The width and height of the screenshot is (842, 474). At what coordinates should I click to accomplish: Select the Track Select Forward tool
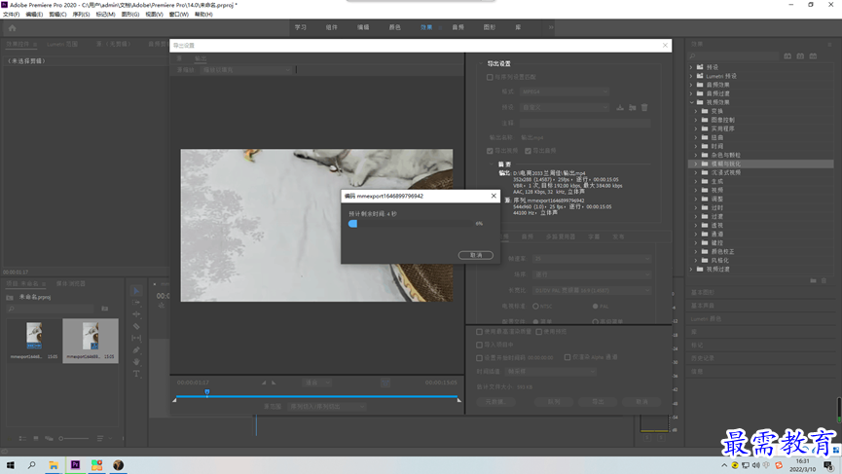click(136, 303)
